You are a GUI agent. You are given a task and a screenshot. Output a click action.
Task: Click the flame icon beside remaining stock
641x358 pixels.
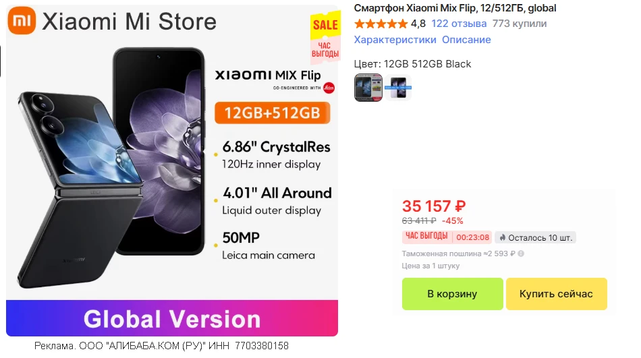502,237
